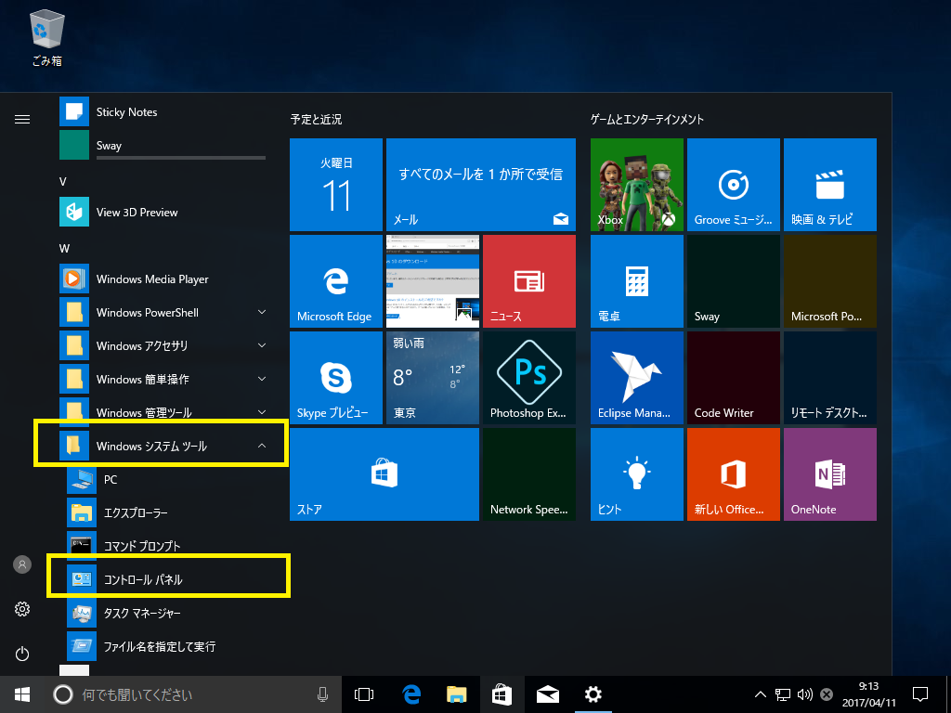Open the ストア tile

click(x=384, y=474)
